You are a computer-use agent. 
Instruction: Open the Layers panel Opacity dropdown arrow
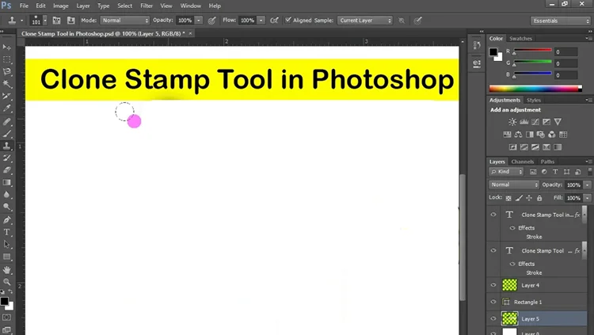pos(588,185)
